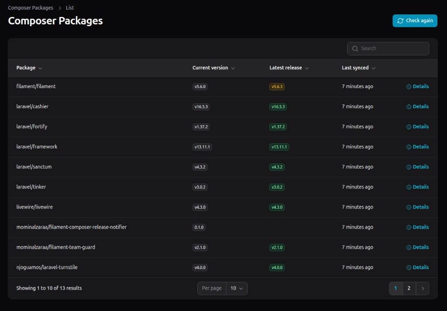Click the filament/filament package name
This screenshot has height=311, width=447.
36,86
